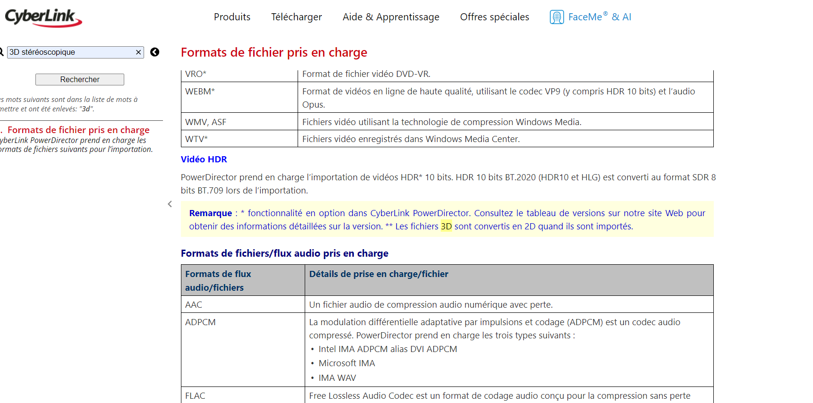Click the removed-words notice about "3d"

(69, 104)
